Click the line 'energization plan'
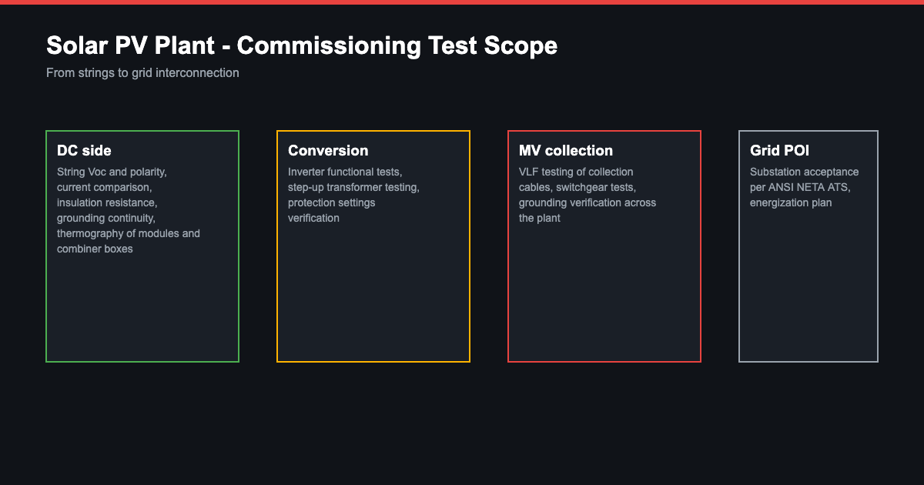924x485 pixels. click(791, 202)
